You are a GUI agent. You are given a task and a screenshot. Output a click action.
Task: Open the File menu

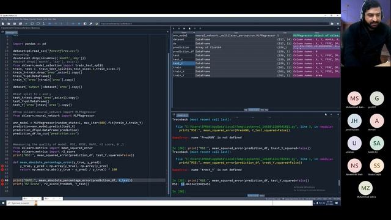(2, 19)
